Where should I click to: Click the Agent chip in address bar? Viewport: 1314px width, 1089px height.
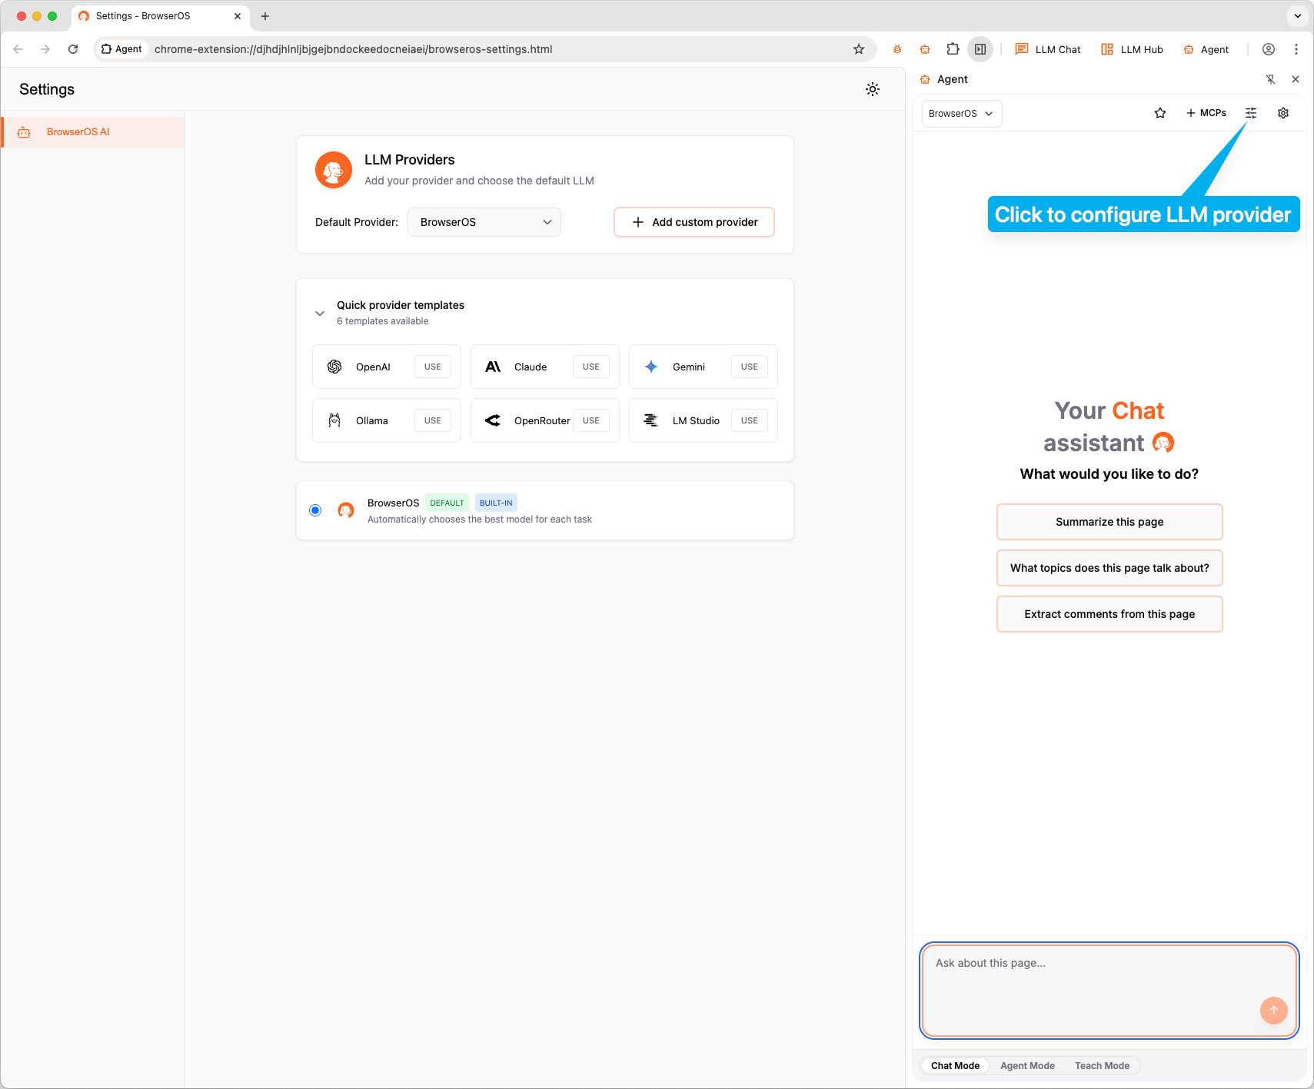click(x=121, y=49)
